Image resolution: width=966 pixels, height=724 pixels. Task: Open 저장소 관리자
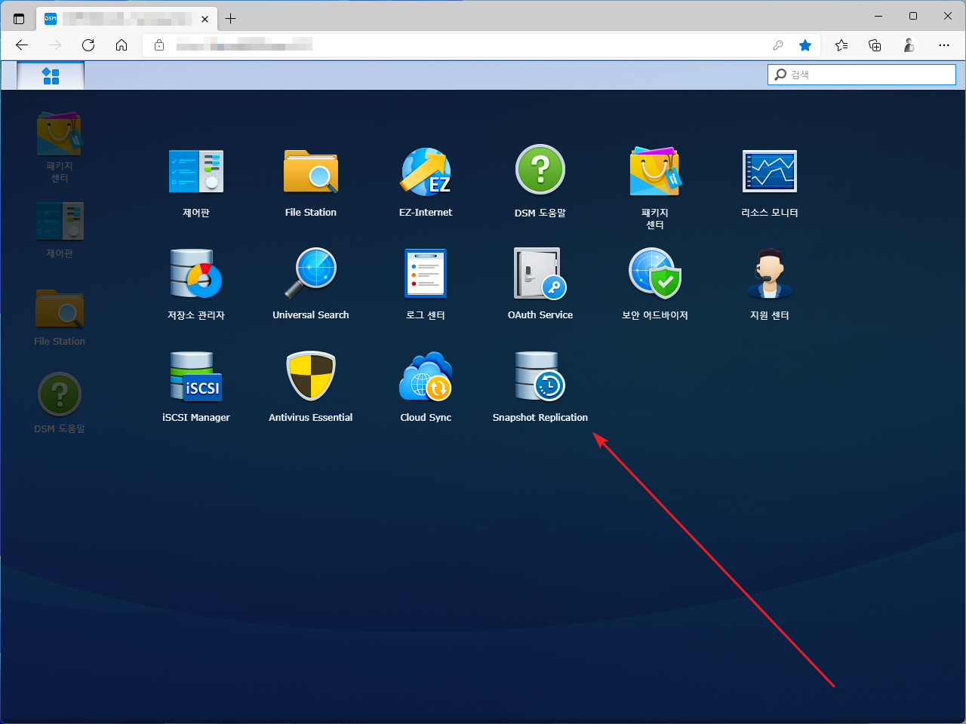[196, 284]
